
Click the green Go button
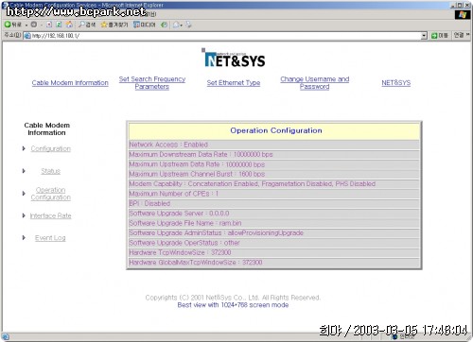click(x=440, y=36)
